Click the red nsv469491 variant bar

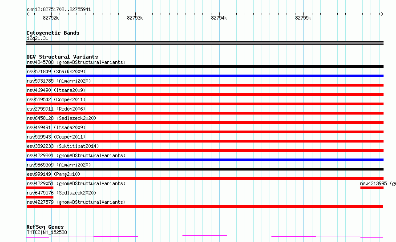[x=205, y=132]
